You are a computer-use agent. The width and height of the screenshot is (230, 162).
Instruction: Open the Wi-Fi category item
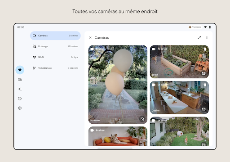point(55,57)
